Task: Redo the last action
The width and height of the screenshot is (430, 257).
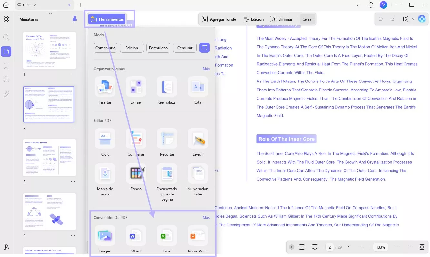Action: point(393,19)
